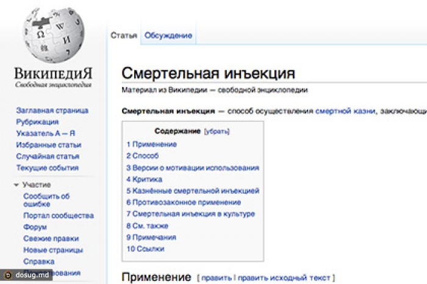Image resolution: width=427 pixels, height=284 pixels.
Task: Jump to Смертельная инъекция в культуре
Action: 190,214
